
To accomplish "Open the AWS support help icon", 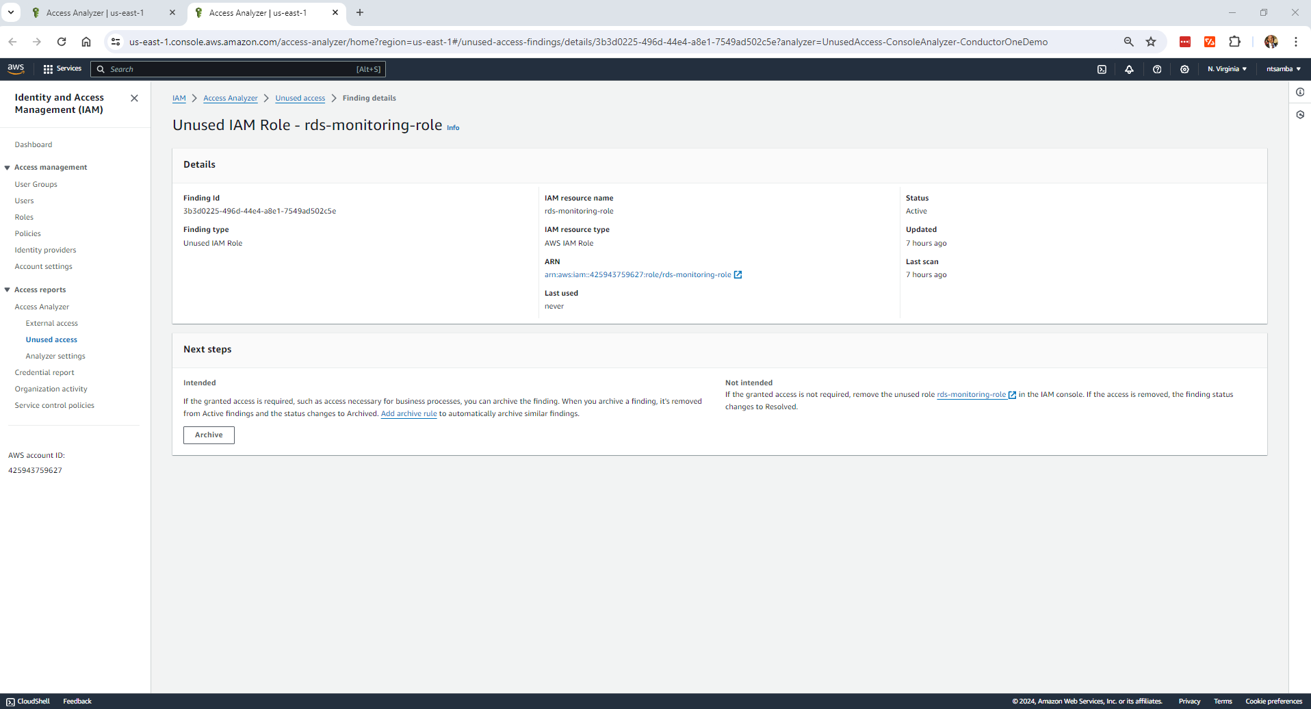I will [1157, 69].
